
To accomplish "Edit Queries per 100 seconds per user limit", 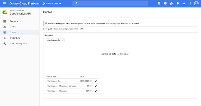I will [96, 86].
